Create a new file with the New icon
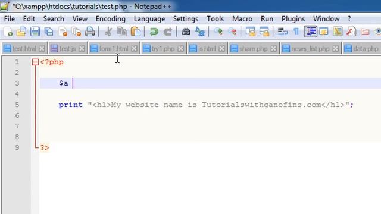 coord(8,32)
